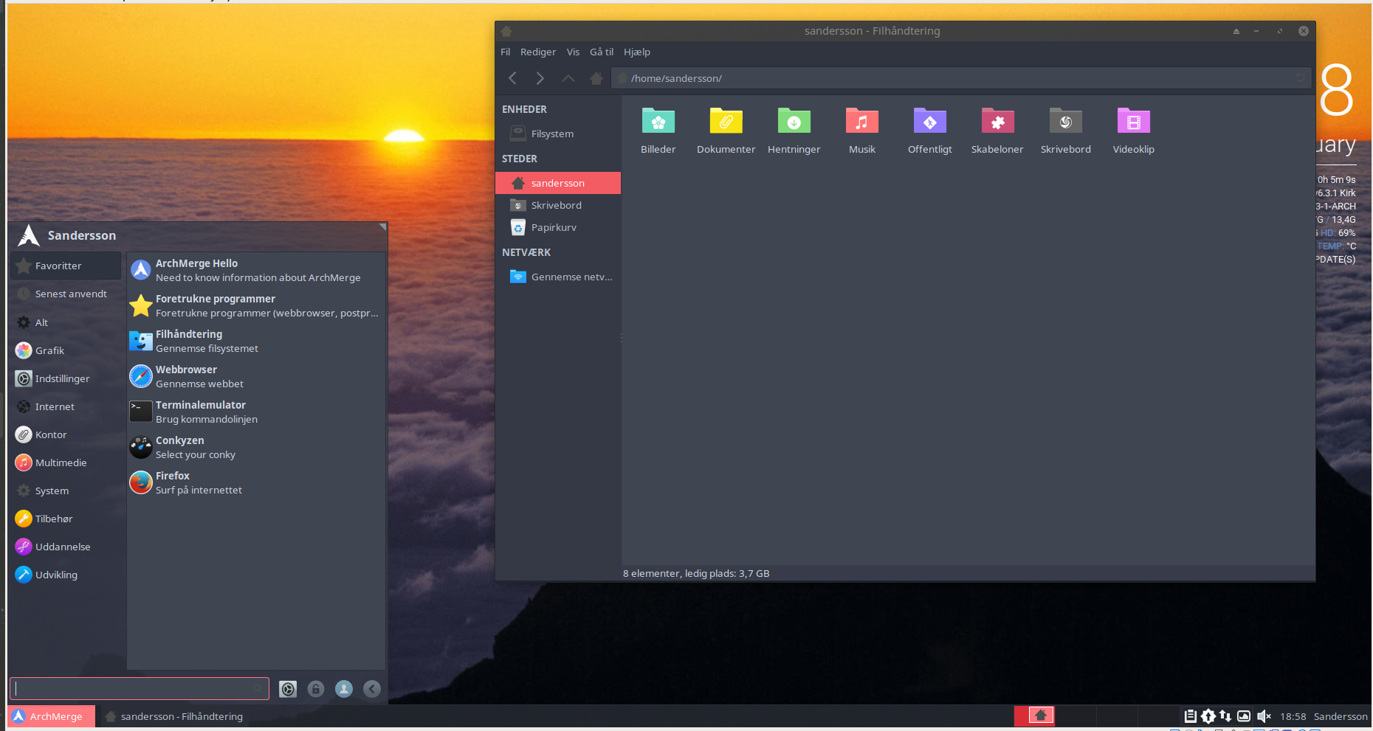Open Skrivebord in the sidebar
Viewport: 1373px width, 731px height.
click(x=558, y=205)
